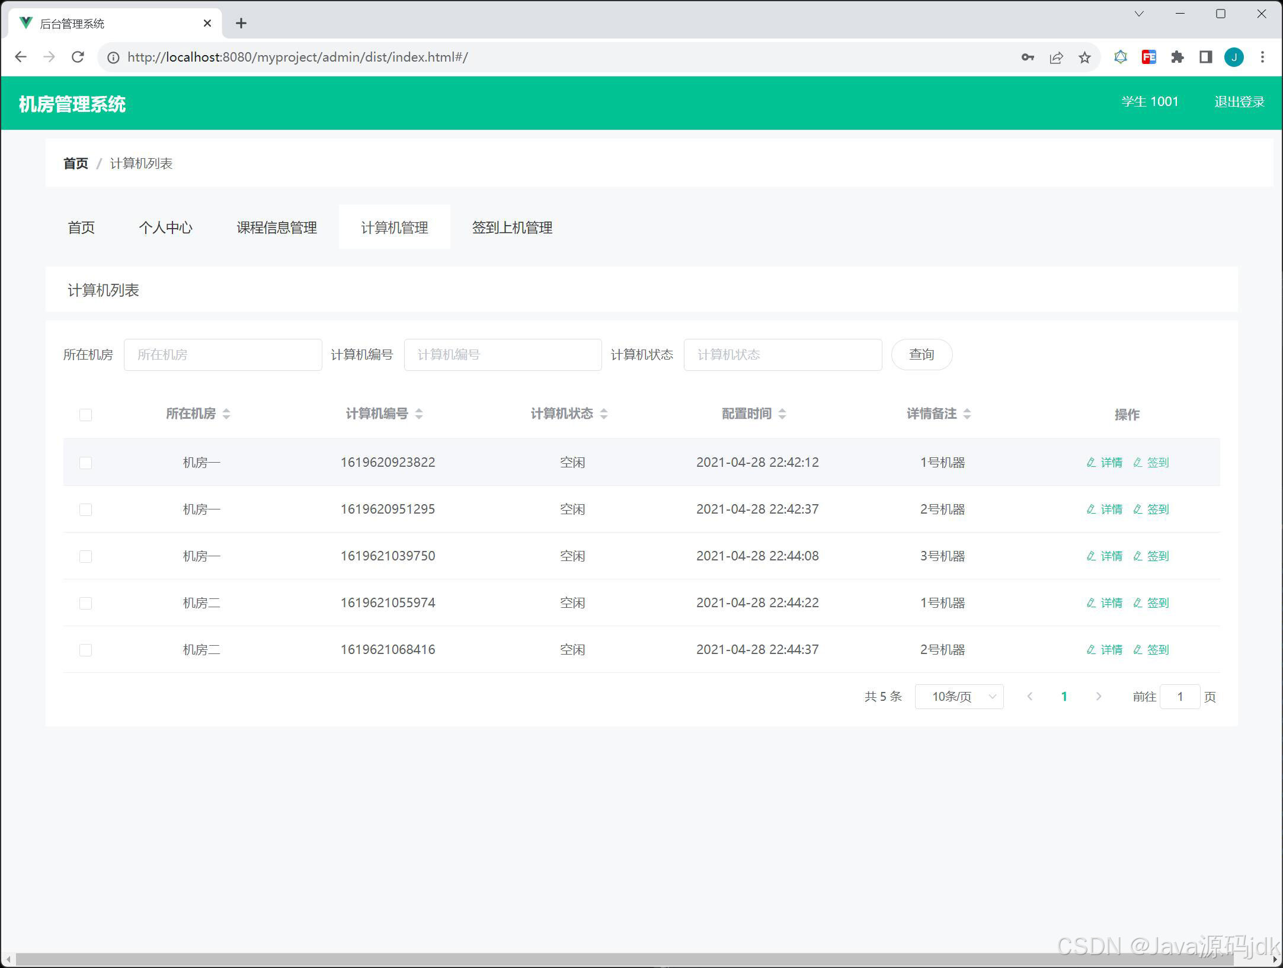Image resolution: width=1283 pixels, height=968 pixels.
Task: Switch to 签到上机管理 tab
Action: [x=513, y=227]
